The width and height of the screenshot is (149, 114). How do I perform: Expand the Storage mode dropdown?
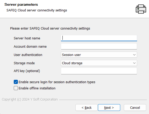coord(99,63)
